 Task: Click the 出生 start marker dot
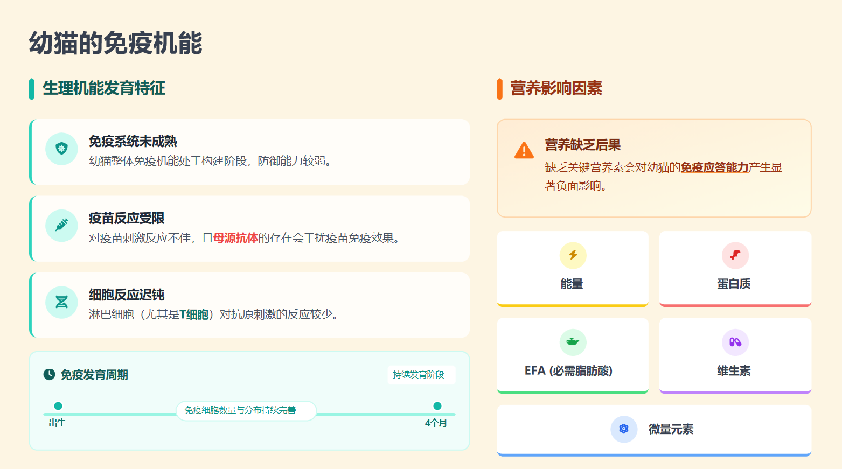[x=58, y=406]
